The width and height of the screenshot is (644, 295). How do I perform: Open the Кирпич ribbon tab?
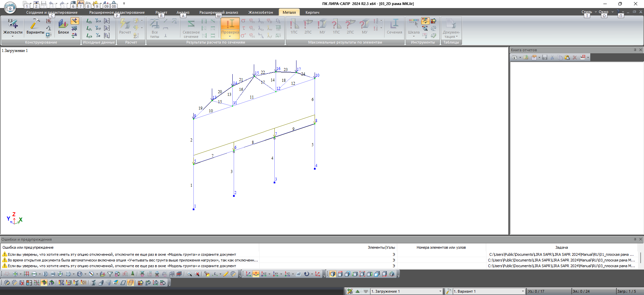312,12
